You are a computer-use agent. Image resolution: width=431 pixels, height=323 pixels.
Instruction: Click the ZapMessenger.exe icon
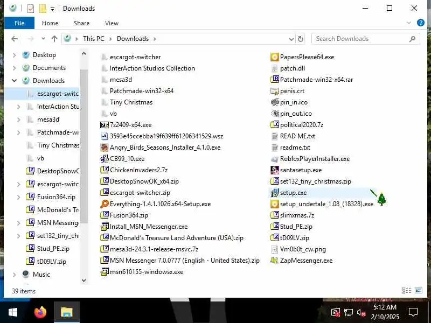pos(274,261)
